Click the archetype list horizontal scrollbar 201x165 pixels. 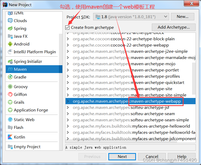coord(121,141)
